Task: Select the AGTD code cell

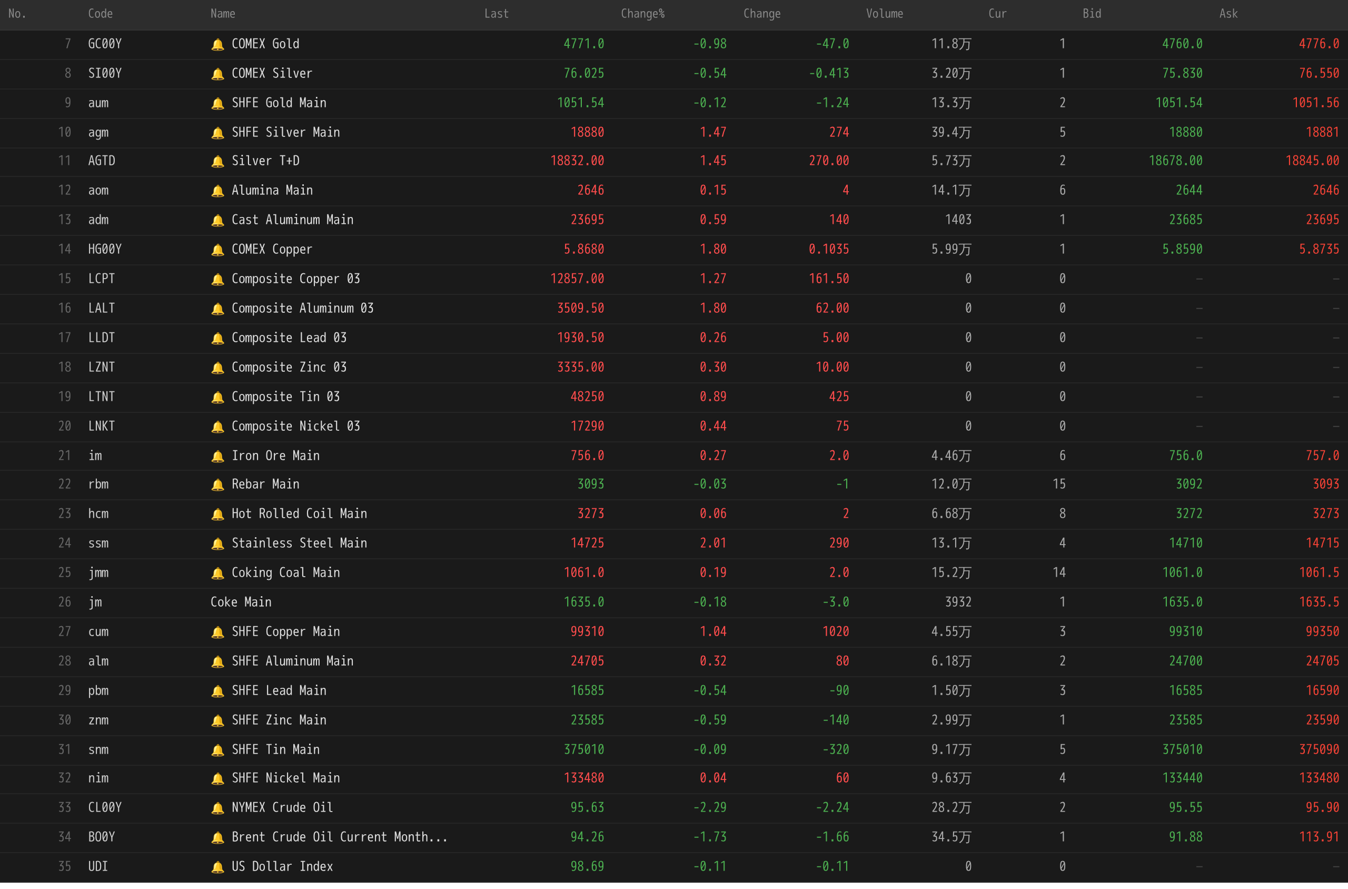Action: click(x=102, y=161)
